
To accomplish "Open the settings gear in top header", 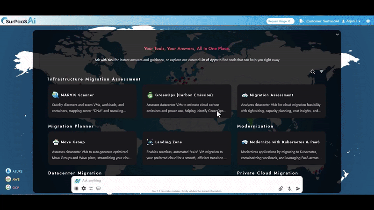I will pyautogui.click(x=368, y=21).
